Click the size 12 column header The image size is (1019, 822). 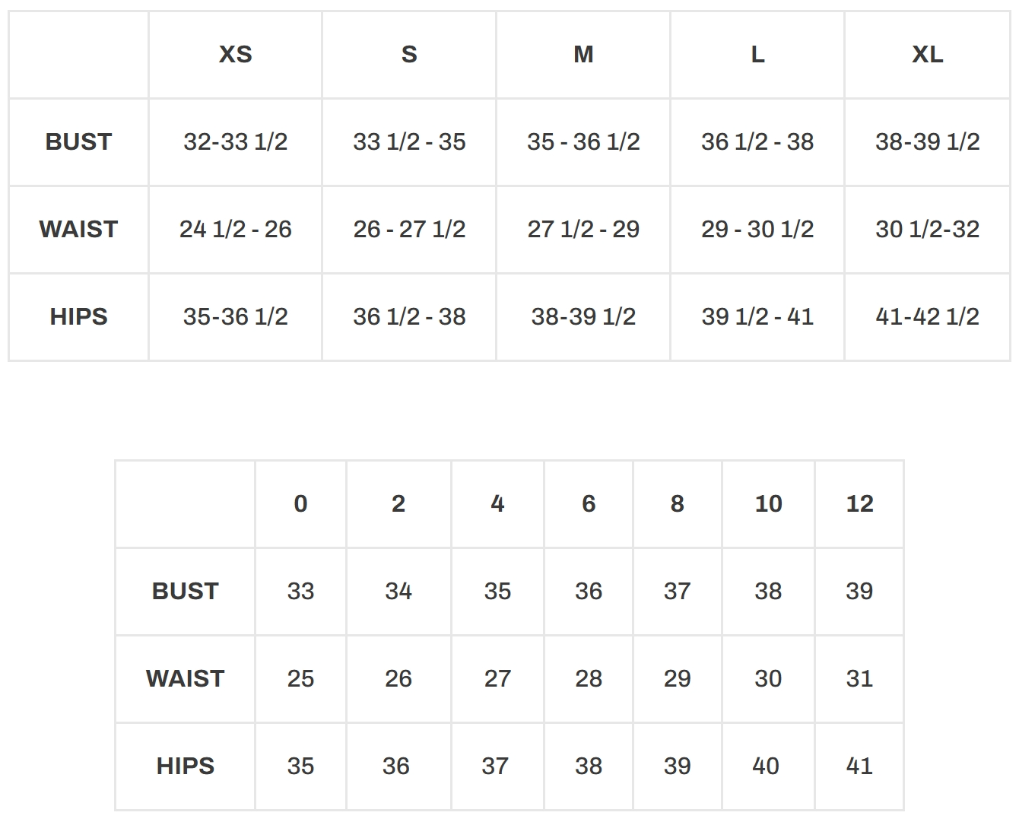coord(859,504)
